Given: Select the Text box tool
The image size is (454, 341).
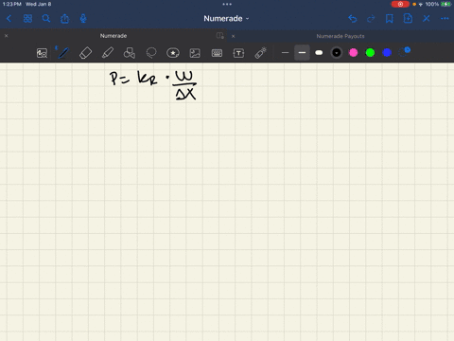Looking at the screenshot, I should (x=238, y=53).
